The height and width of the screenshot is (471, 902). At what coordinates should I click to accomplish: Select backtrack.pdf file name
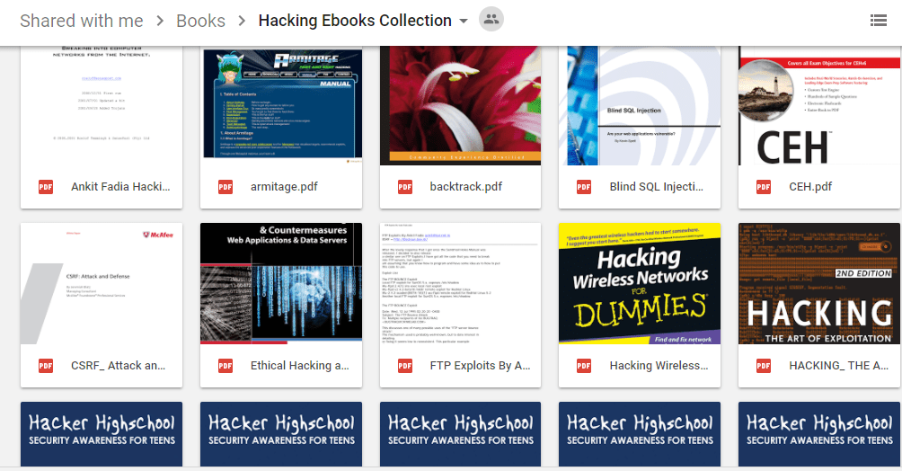point(466,187)
